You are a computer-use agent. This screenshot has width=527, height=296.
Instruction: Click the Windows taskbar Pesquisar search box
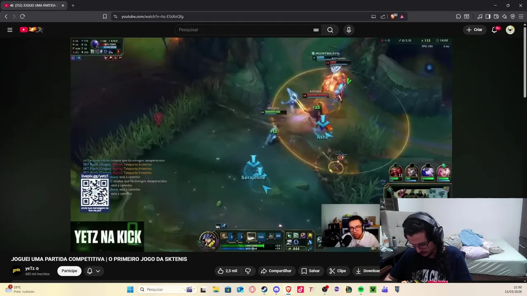[x=167, y=289]
